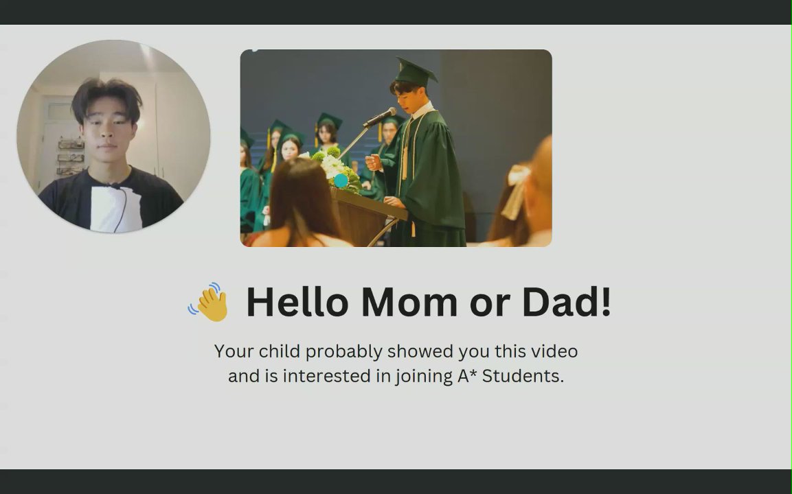Click the microphone in the graduation photo

point(381,117)
